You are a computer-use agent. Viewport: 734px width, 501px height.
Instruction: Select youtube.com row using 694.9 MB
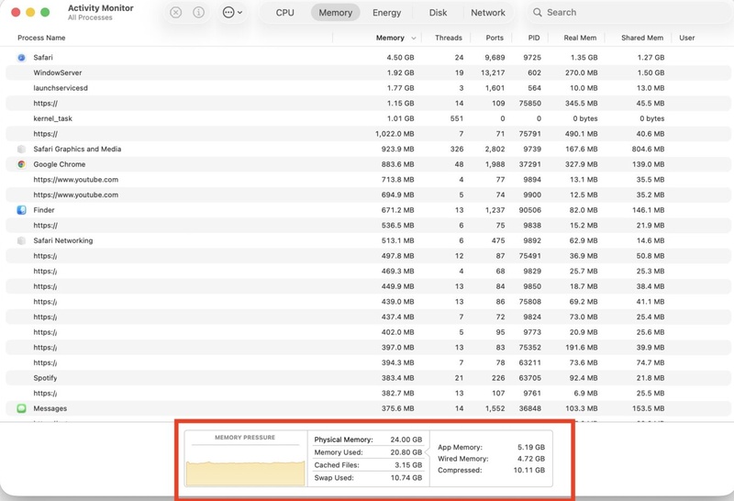coord(368,195)
